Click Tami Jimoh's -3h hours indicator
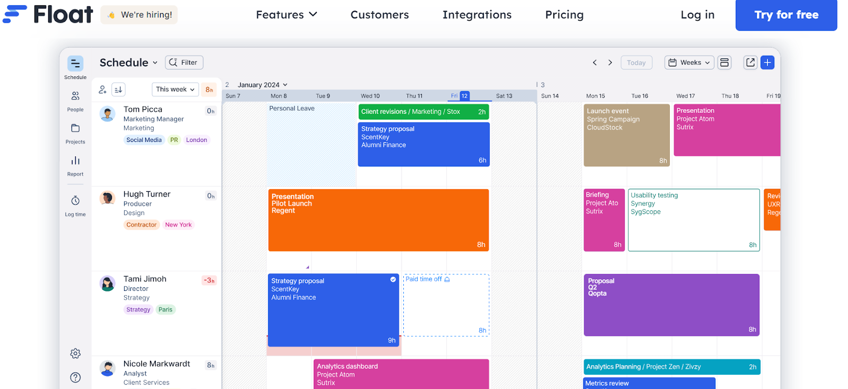848x389 pixels. pos(209,280)
